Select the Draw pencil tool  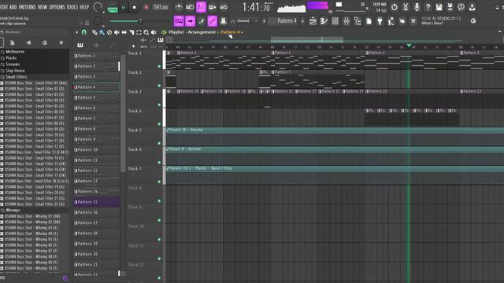94,32
